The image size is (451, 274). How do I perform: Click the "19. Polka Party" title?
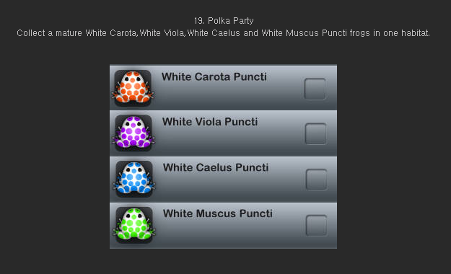click(224, 21)
